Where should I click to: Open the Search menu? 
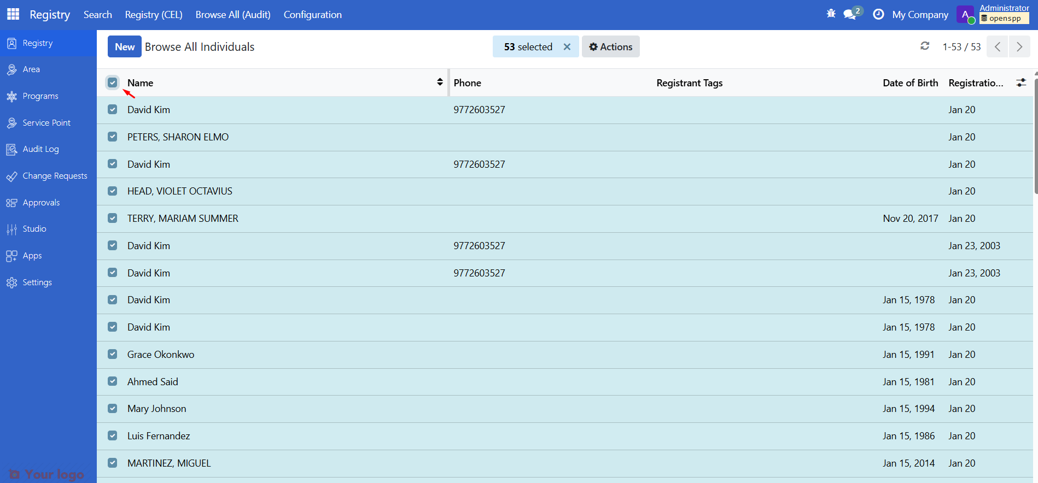98,15
